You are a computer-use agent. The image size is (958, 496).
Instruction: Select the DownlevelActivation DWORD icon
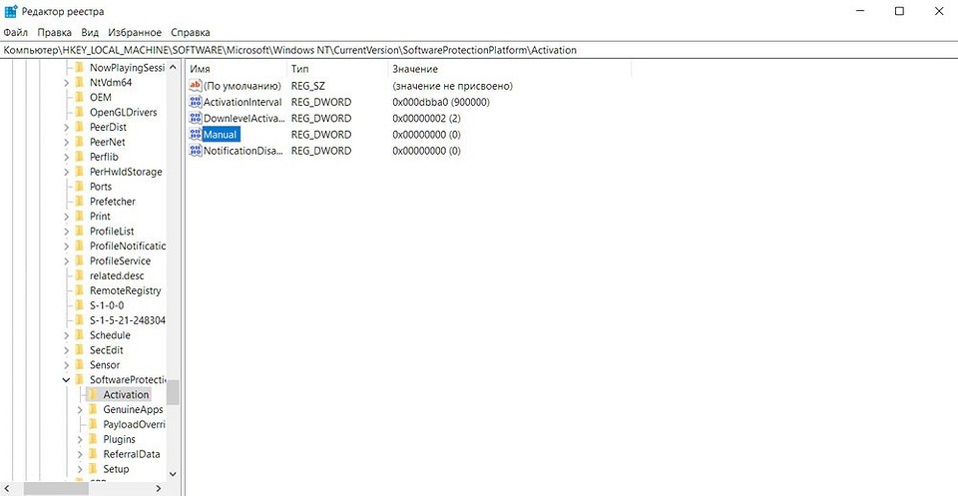pos(196,118)
